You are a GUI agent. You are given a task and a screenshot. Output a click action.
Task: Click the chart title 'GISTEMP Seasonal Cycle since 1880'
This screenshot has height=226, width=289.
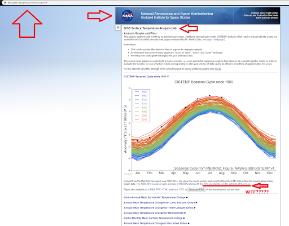coord(204,82)
